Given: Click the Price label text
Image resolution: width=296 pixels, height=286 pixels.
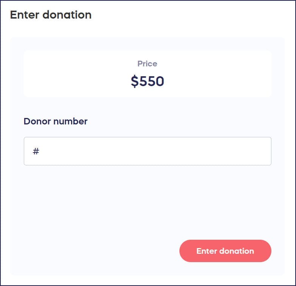Looking at the screenshot, I should (147, 64).
